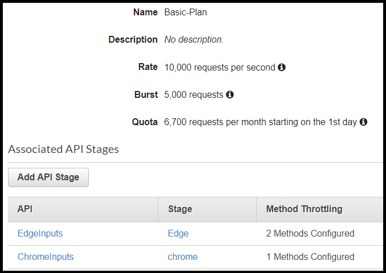386x273 pixels.
Task: Click the 10,000 requests per second value
Action: point(220,67)
